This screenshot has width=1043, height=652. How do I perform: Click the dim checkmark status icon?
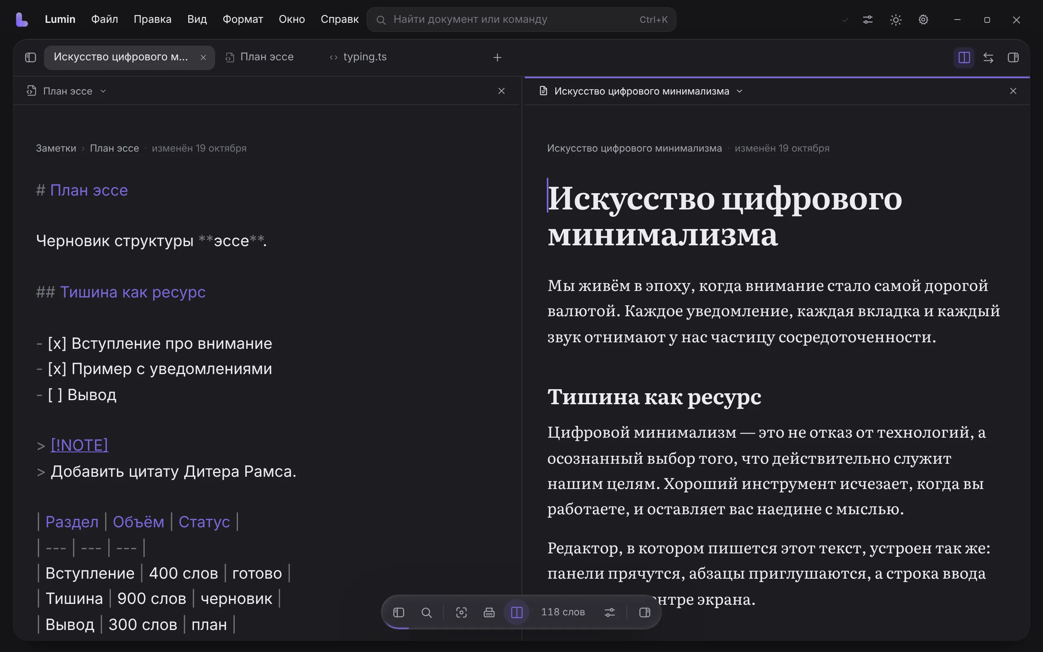pos(845,20)
